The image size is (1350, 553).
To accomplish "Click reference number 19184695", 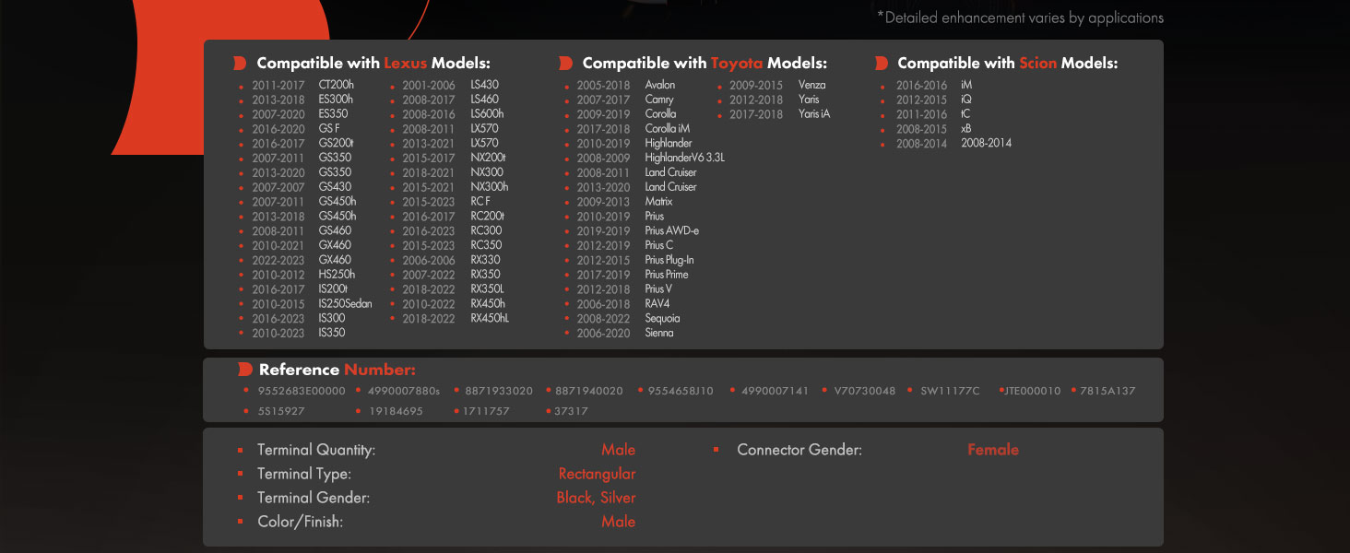I will click(x=396, y=411).
